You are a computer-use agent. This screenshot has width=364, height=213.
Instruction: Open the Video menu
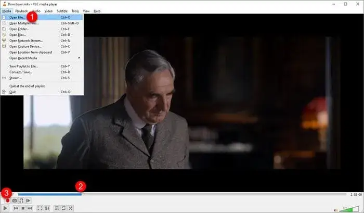point(48,11)
